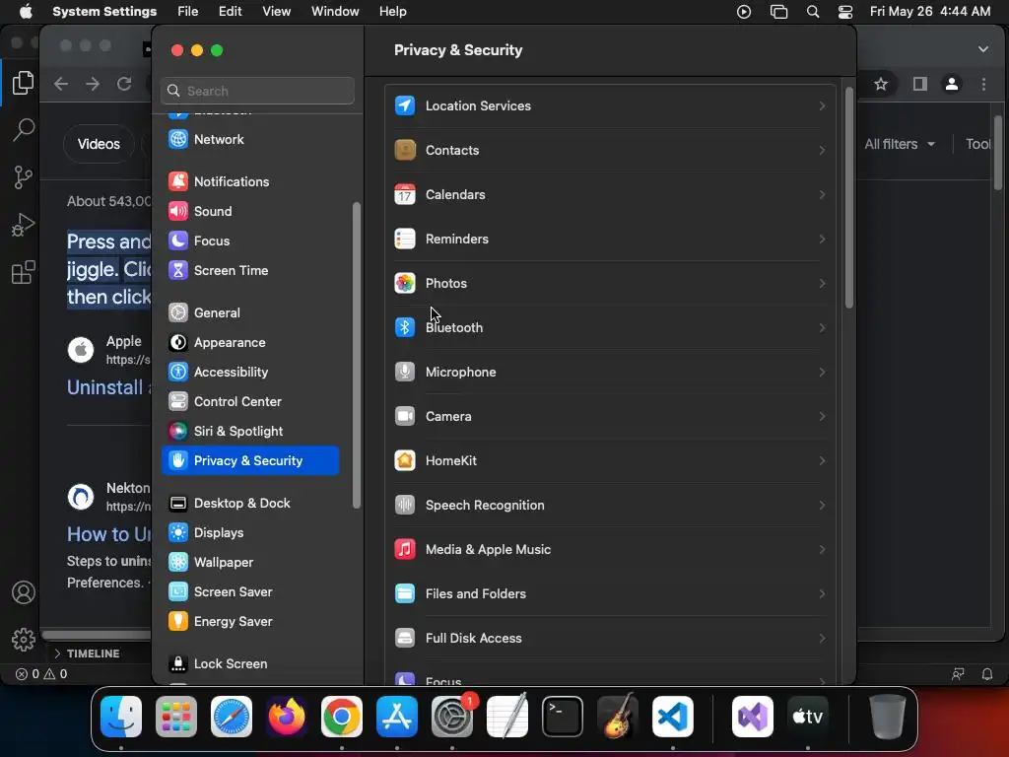Select Control Center in the sidebar

pos(250,402)
